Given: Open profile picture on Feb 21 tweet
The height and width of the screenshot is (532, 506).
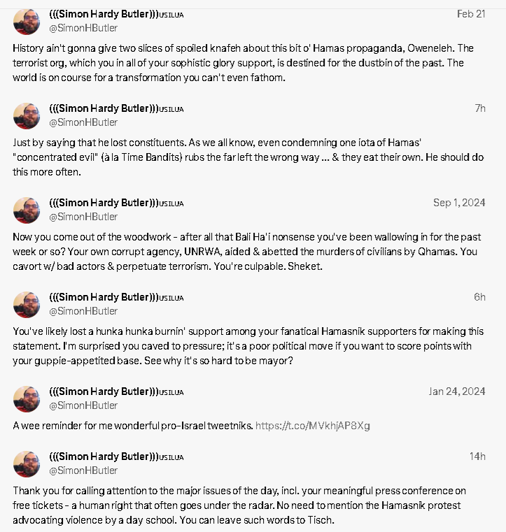Looking at the screenshot, I should click(x=27, y=22).
